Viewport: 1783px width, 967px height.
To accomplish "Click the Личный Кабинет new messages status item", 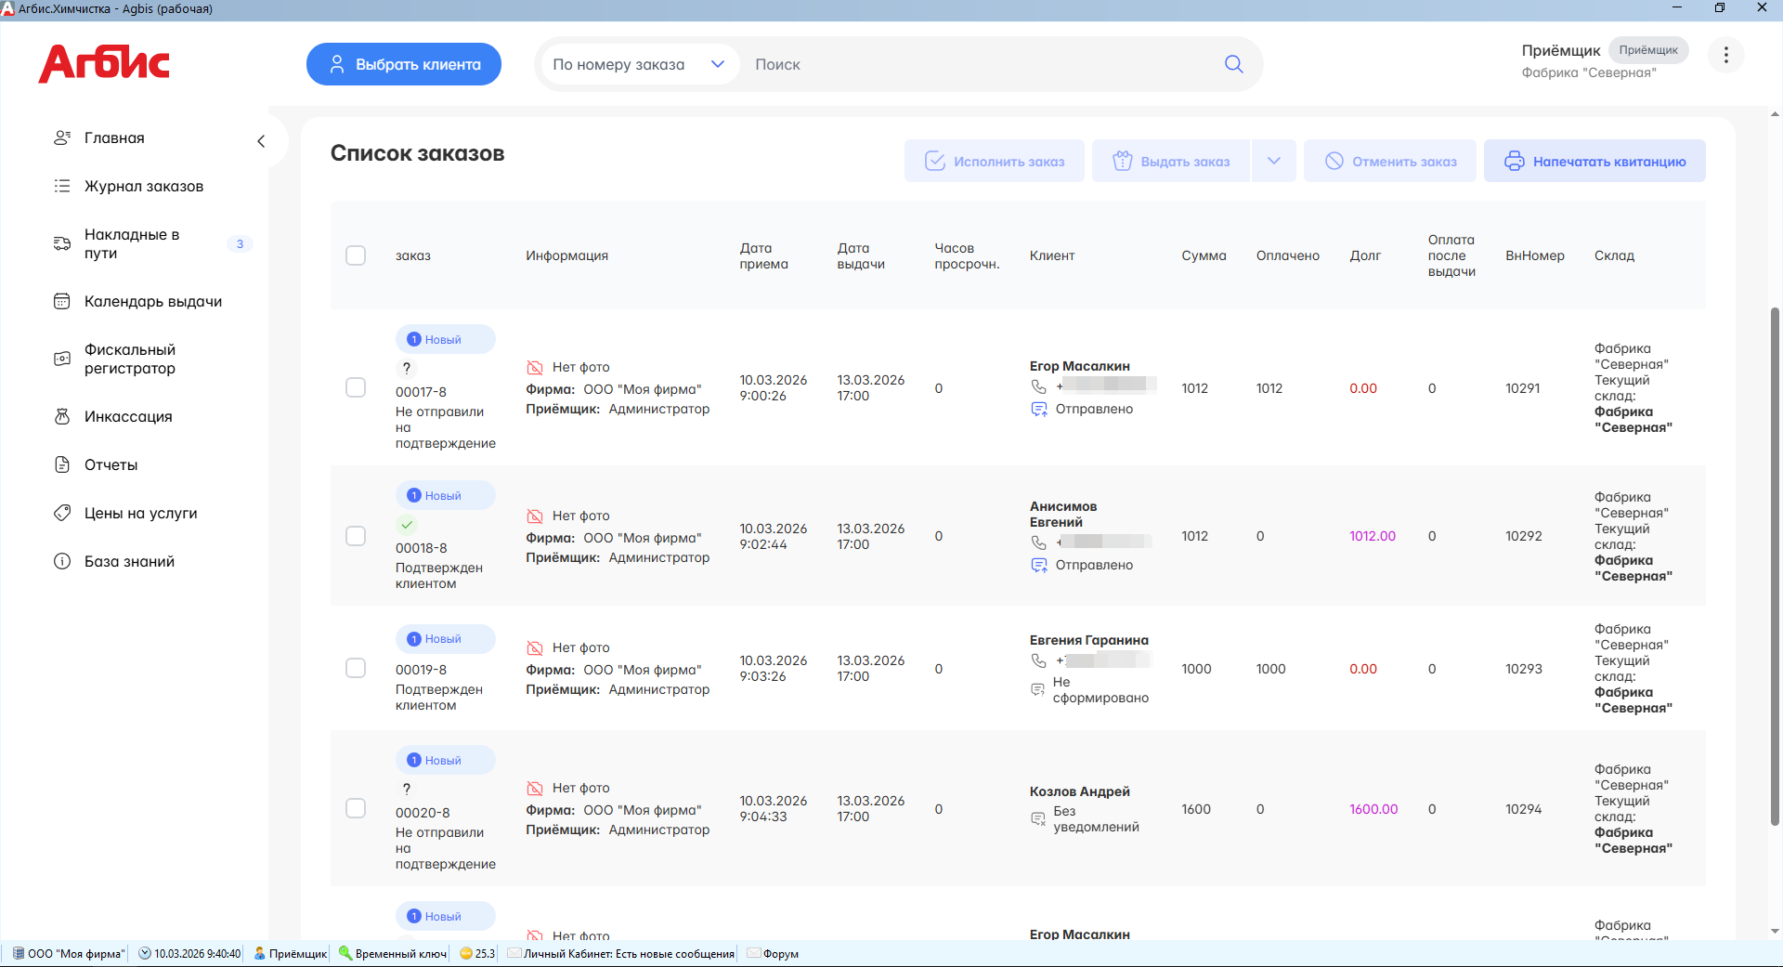I will click(621, 953).
